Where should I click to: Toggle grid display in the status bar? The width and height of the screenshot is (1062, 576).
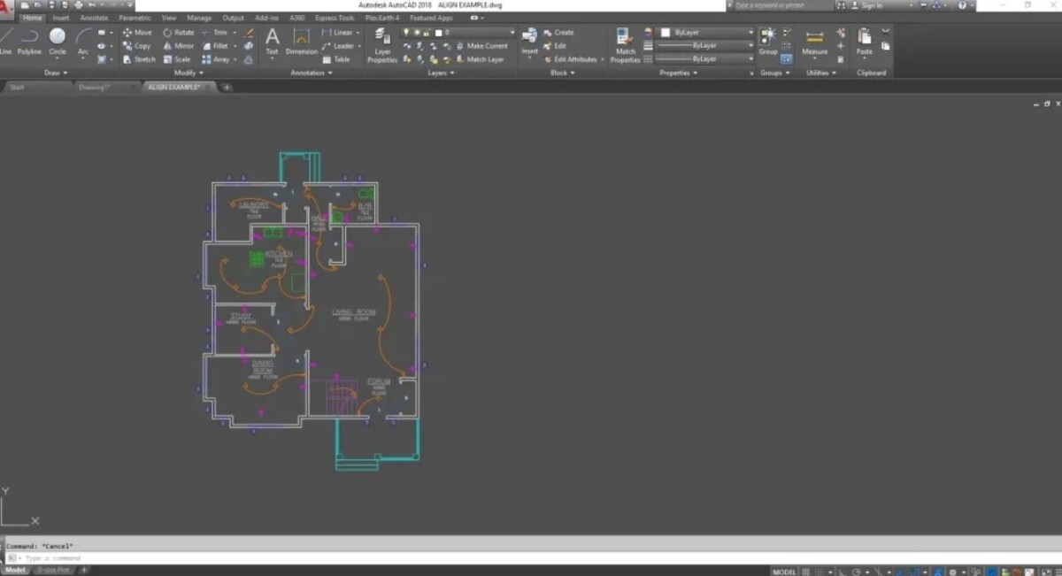point(806,571)
